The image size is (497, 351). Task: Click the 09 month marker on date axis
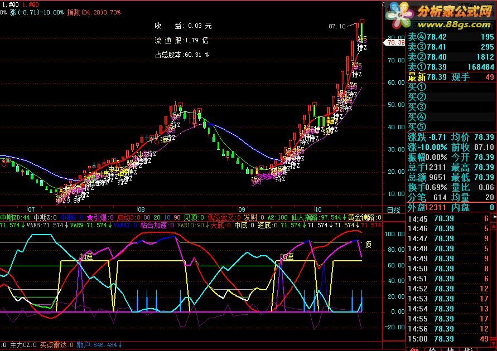tap(242, 209)
